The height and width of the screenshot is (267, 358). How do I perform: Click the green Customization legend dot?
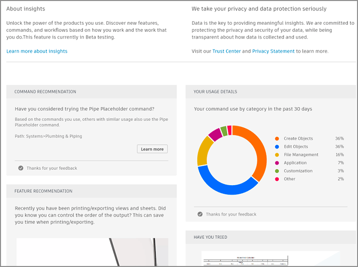277,171
